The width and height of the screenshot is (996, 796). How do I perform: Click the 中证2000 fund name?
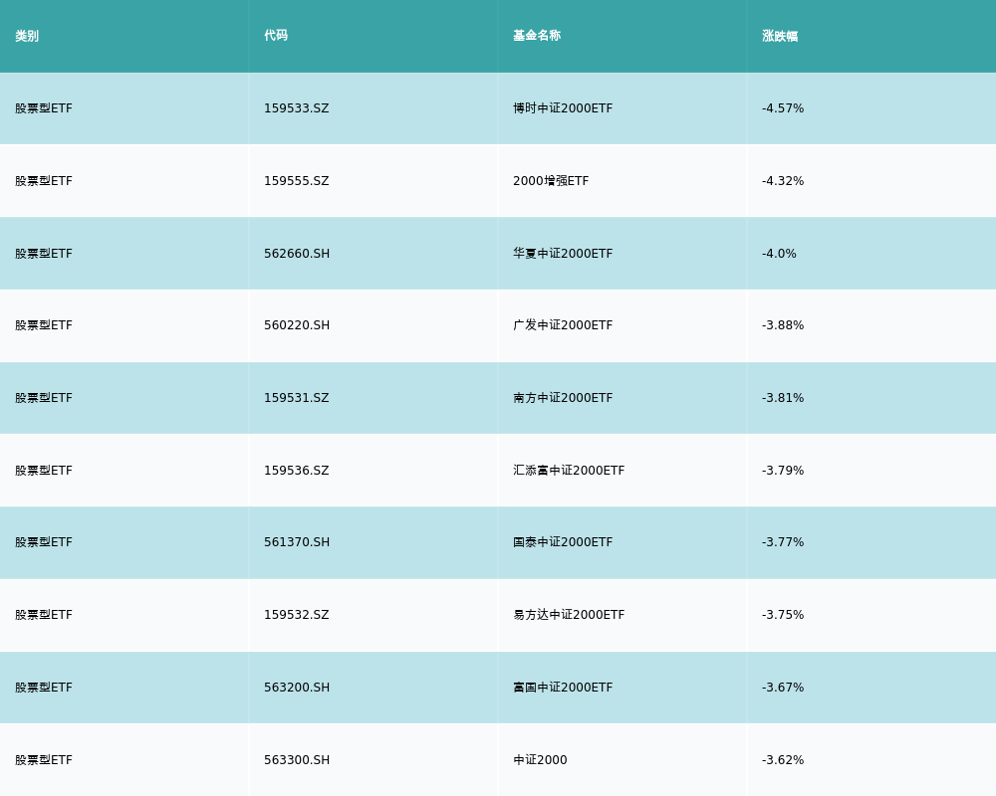coord(540,760)
